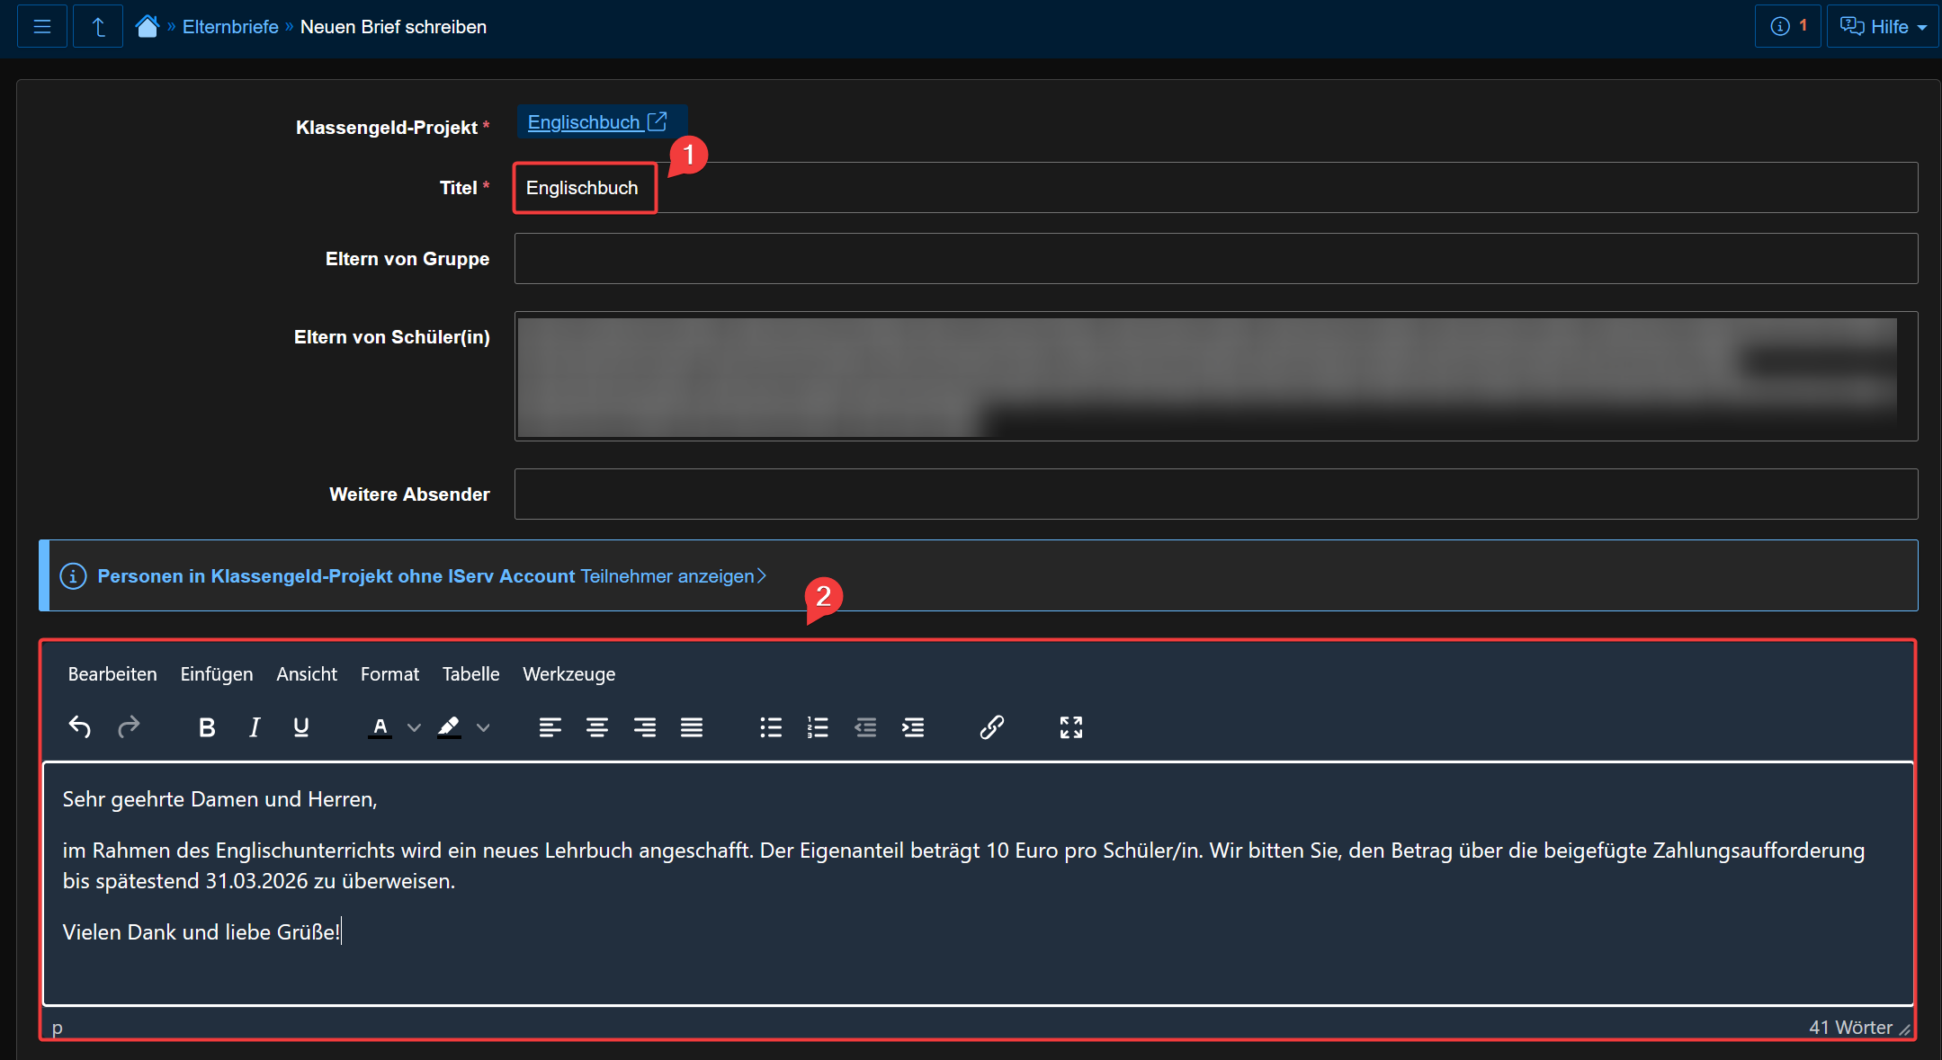Insert a link with chain icon
Viewport: 1942px width, 1060px height.
(x=991, y=727)
